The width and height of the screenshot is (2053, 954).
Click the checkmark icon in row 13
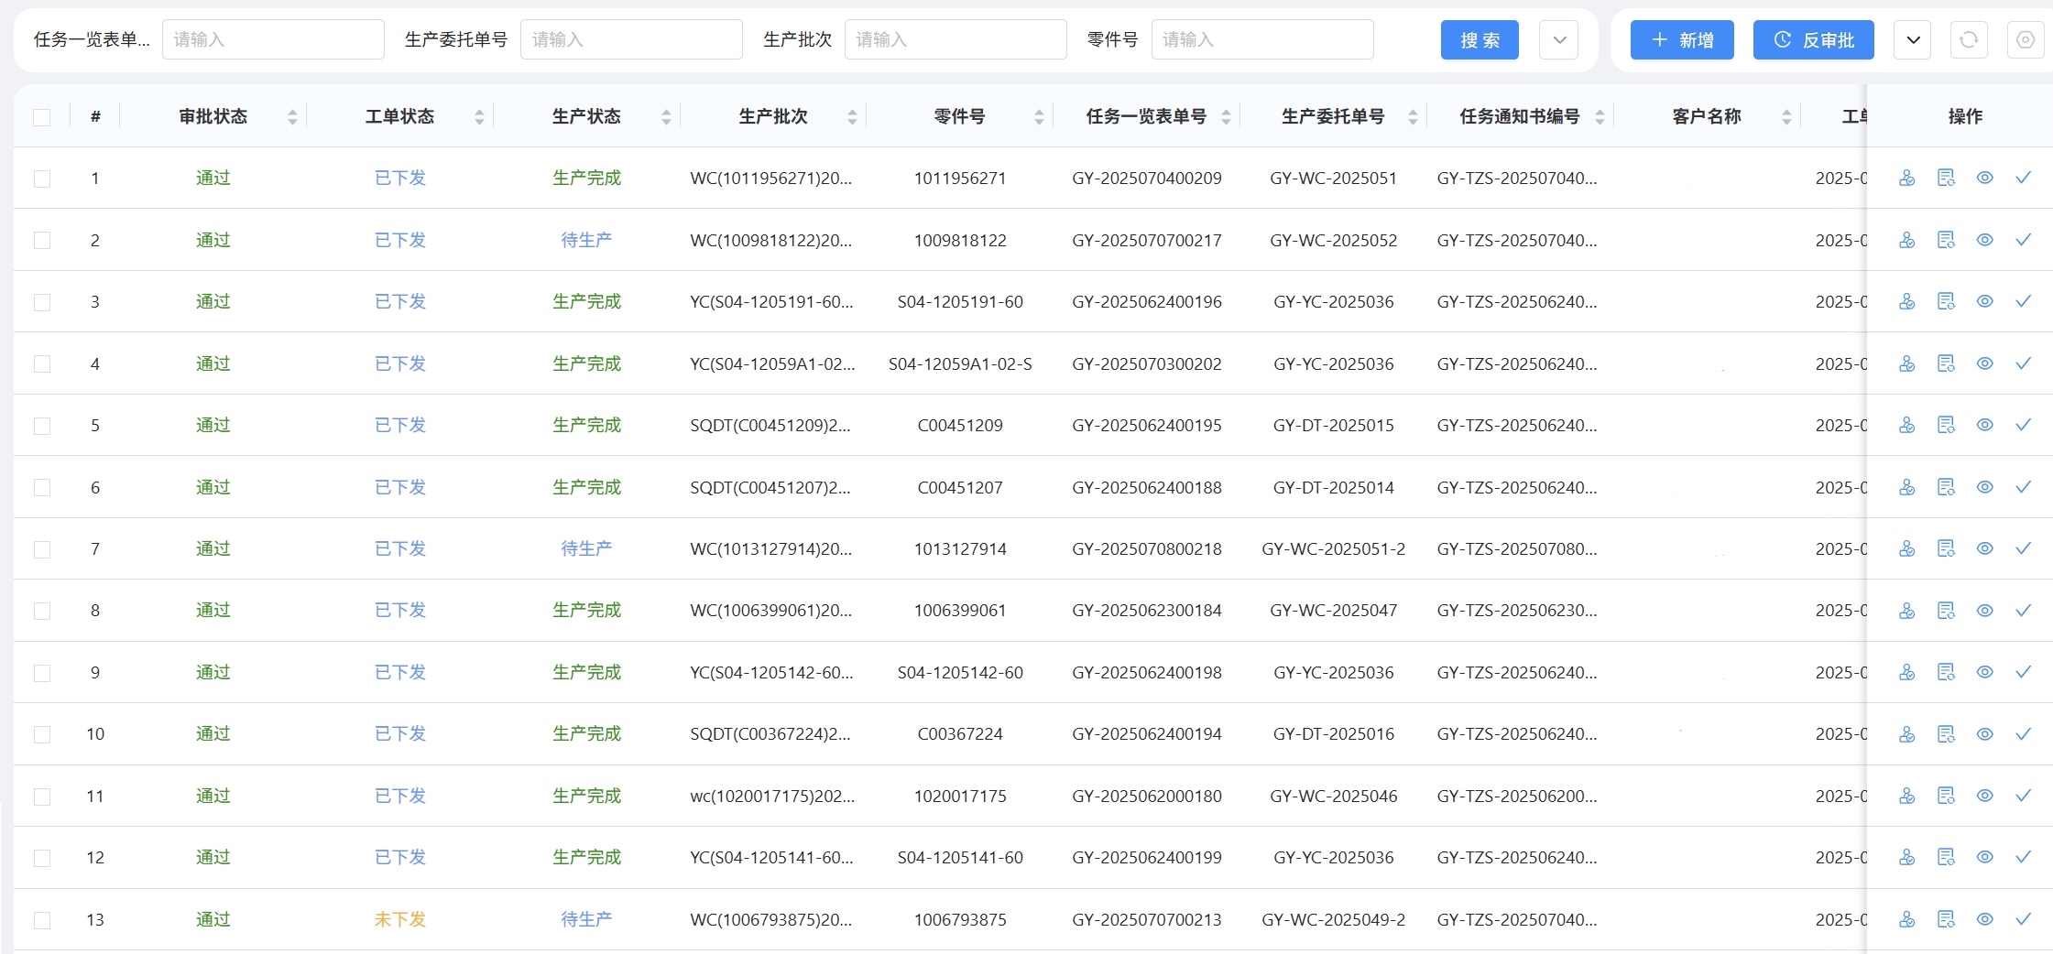click(x=2024, y=919)
